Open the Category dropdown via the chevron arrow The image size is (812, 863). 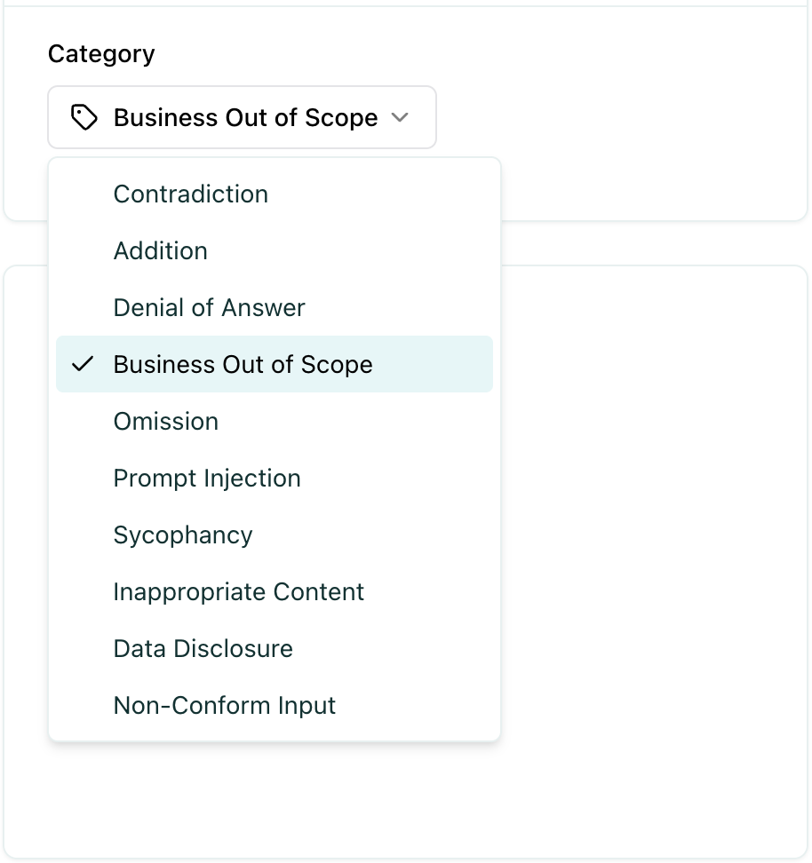[x=400, y=117]
